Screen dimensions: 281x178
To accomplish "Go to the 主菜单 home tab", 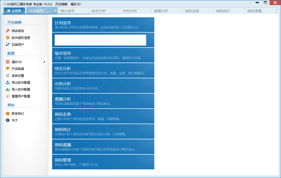I will [x=14, y=11].
